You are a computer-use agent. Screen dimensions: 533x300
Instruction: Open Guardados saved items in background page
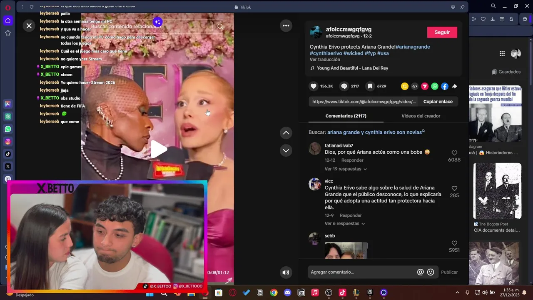coord(506,72)
